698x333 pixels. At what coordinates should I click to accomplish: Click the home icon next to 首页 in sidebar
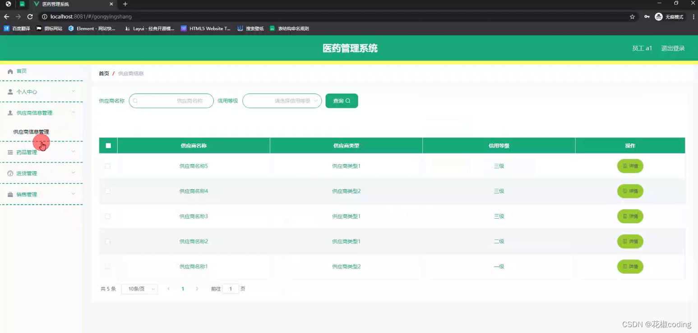(x=10, y=71)
